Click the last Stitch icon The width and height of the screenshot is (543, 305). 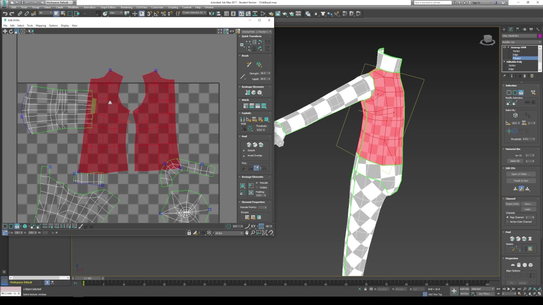[264, 106]
